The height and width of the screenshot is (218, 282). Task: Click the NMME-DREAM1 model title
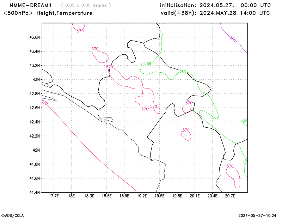pos(30,5)
